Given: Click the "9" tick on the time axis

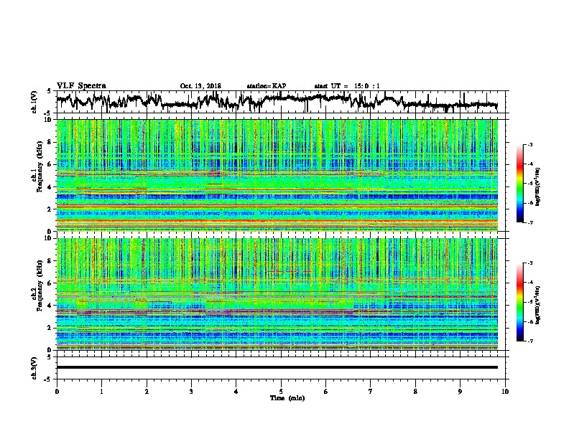Looking at the screenshot, I should (x=460, y=392).
